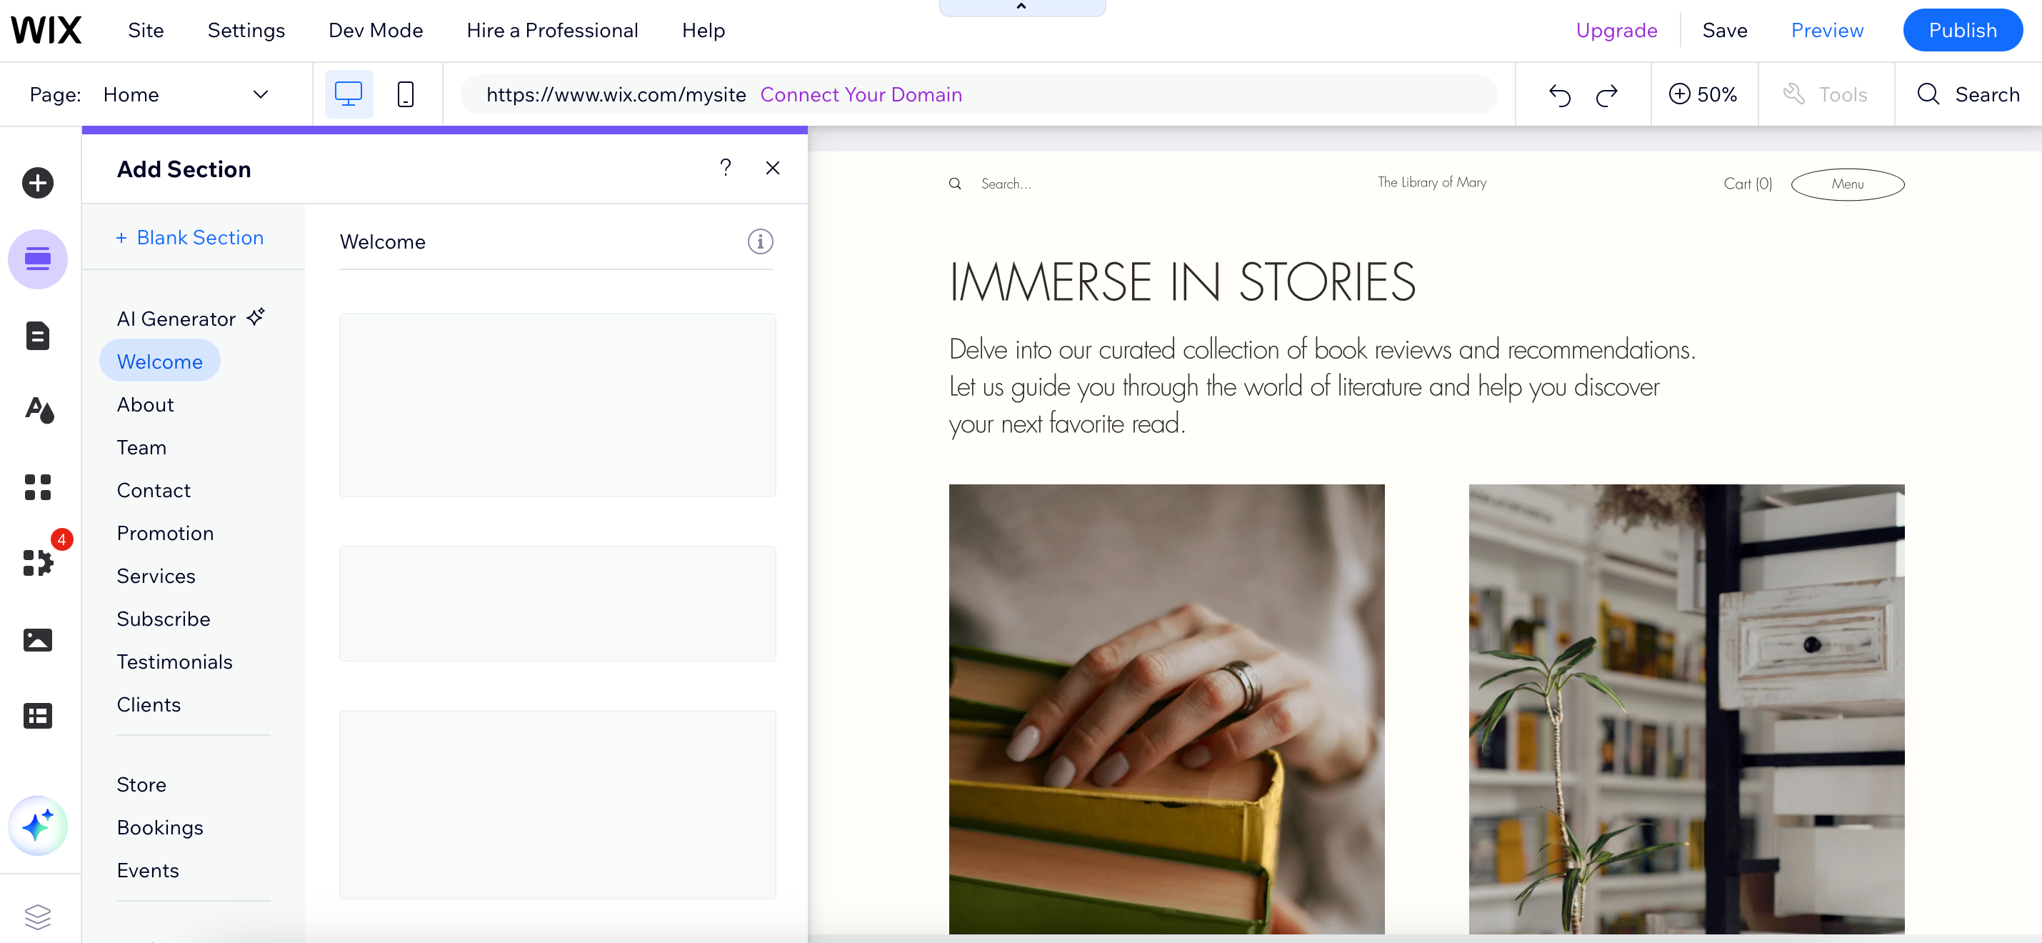The image size is (2042, 943).
Task: Open the Tools menu
Action: (1826, 94)
